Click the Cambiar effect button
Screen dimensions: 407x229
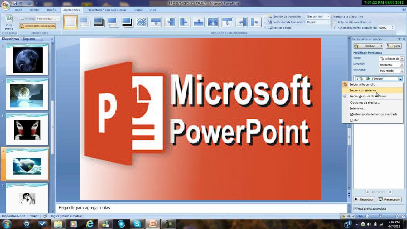point(369,46)
